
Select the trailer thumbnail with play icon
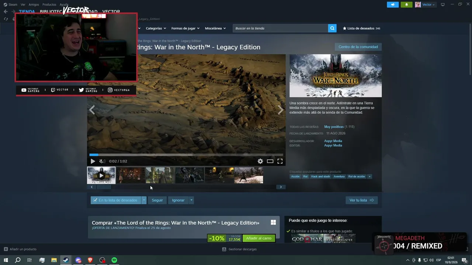(101, 175)
